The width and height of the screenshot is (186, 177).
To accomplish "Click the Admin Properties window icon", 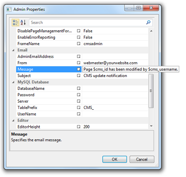I will point(9,9).
